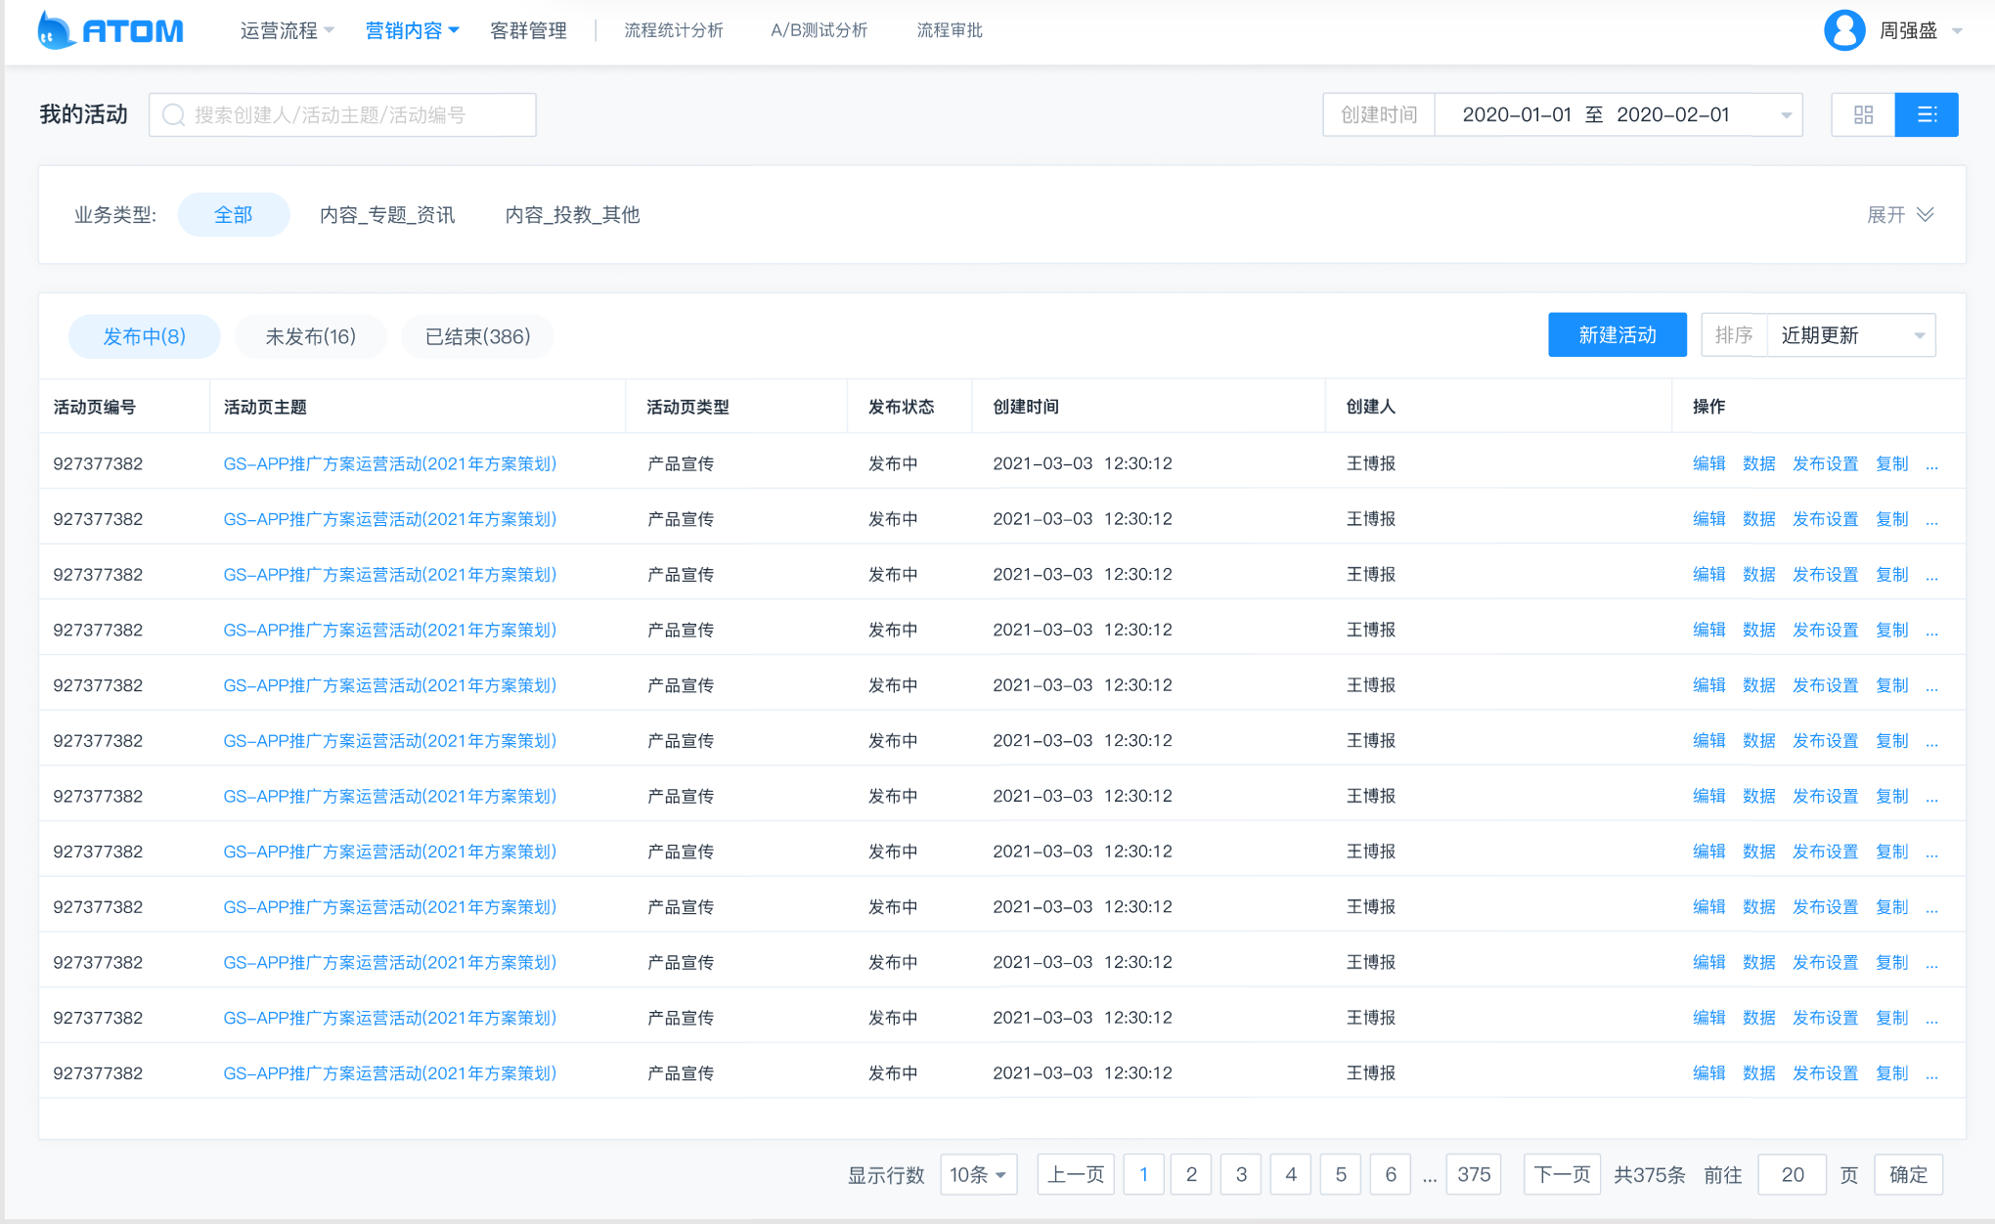Click 新建活动 button
1995x1224 pixels.
[x=1618, y=335]
